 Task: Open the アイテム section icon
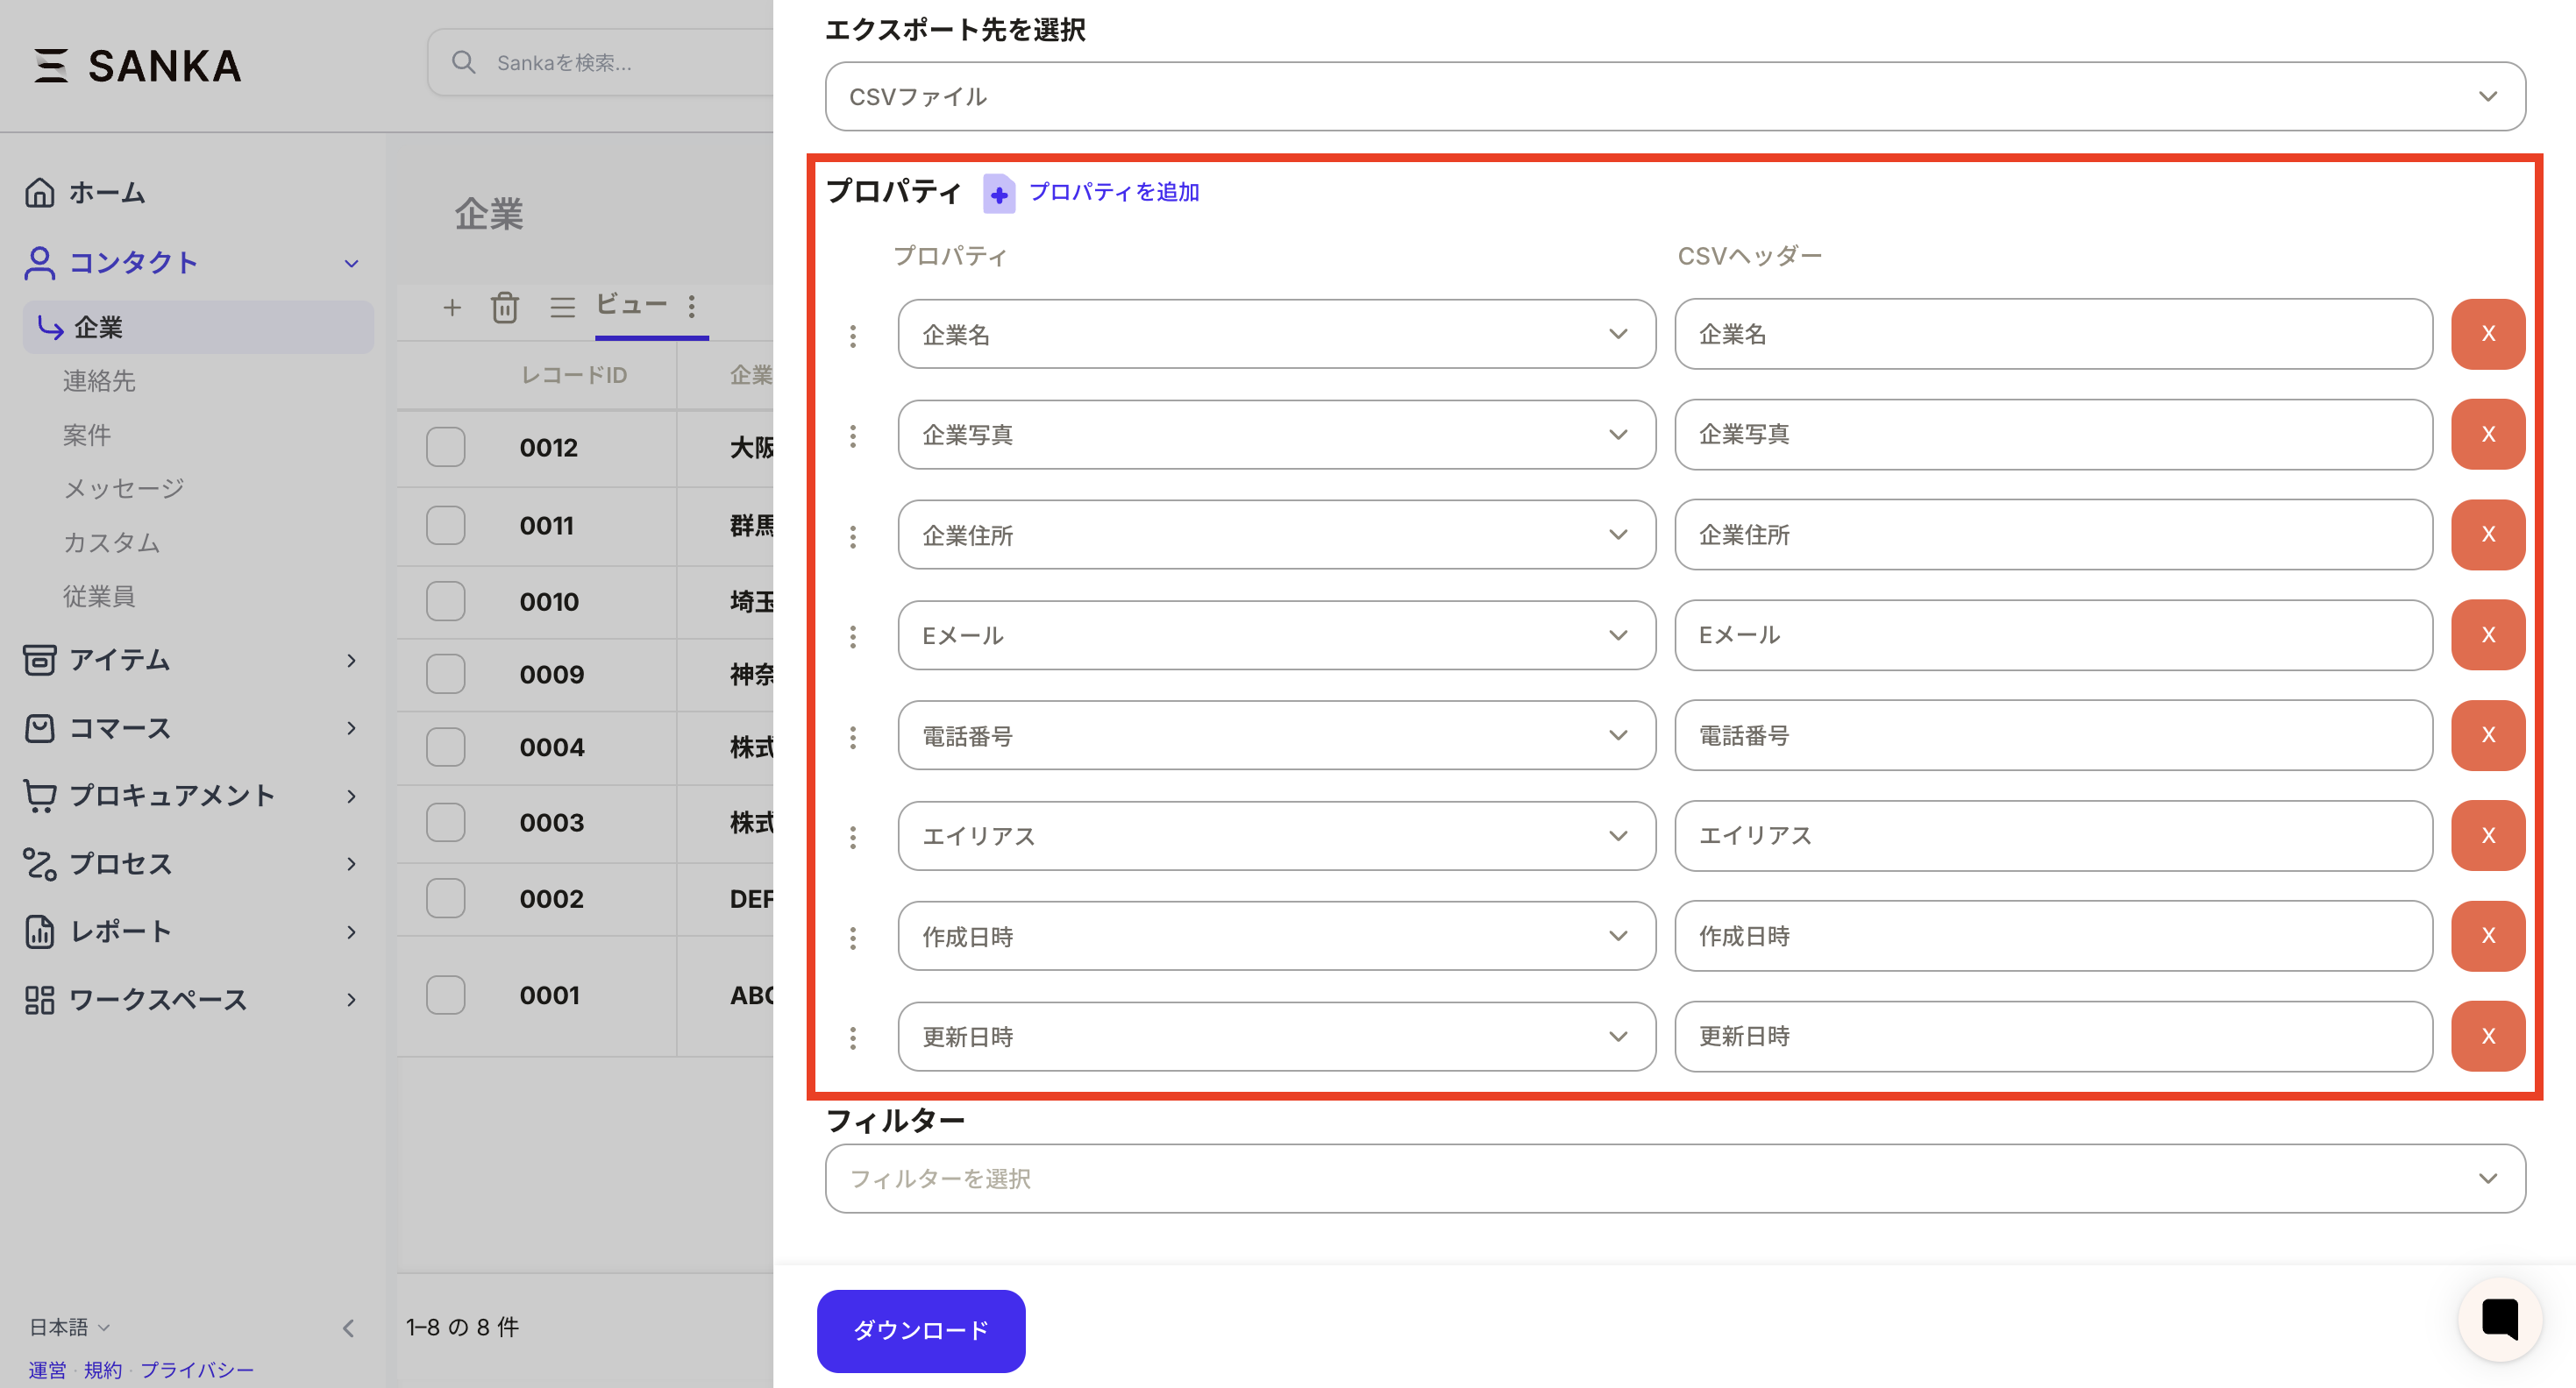click(x=40, y=660)
